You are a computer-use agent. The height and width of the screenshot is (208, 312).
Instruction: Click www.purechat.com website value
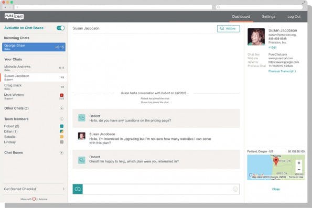(281, 58)
